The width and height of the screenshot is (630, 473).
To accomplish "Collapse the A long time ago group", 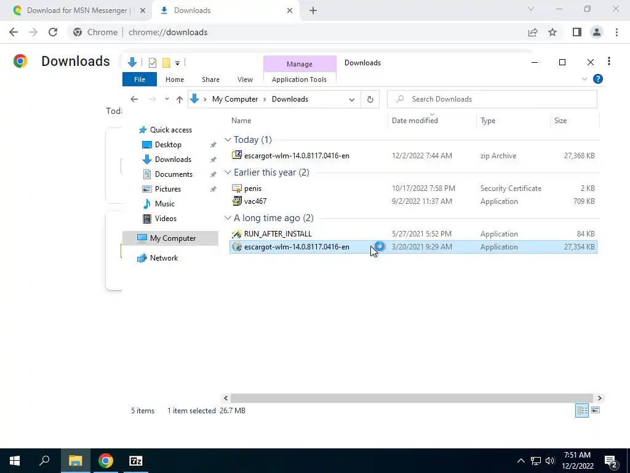I will [x=228, y=217].
